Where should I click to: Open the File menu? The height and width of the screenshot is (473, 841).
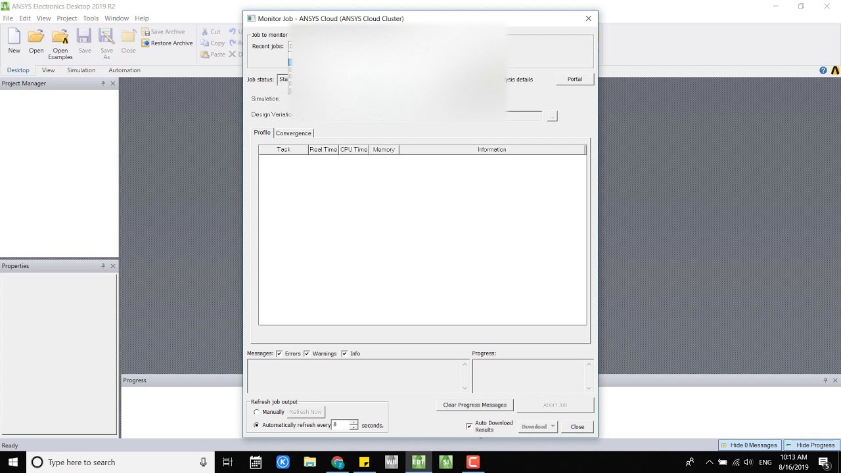pos(8,18)
